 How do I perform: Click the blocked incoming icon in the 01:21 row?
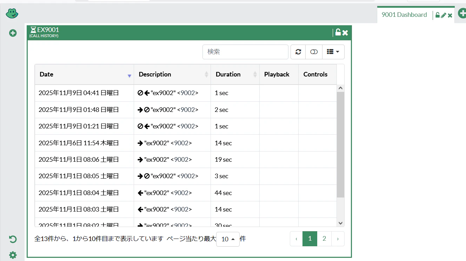tap(144, 126)
